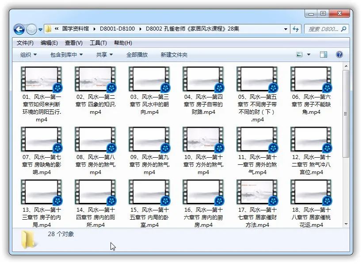Select video icon 06 房子不能缺角
The width and height of the screenshot is (362, 264).
click(311, 79)
